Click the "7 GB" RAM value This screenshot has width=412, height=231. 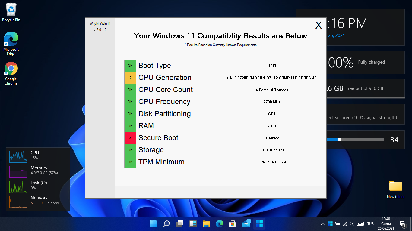pos(272,126)
